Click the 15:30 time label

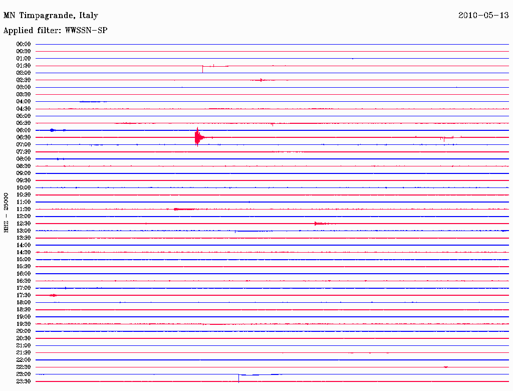point(24,267)
